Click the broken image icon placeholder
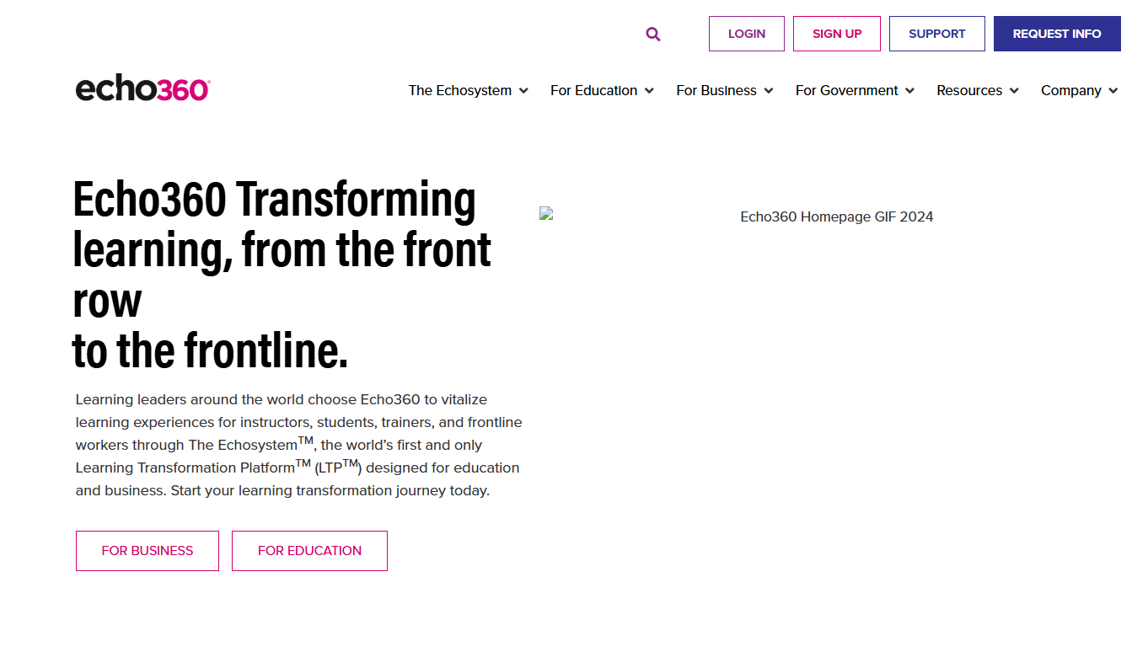Screen dimensions: 1148x652 click(546, 214)
